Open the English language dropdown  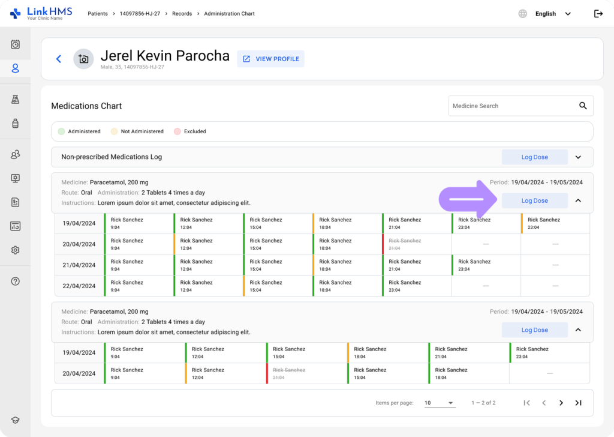click(x=553, y=14)
